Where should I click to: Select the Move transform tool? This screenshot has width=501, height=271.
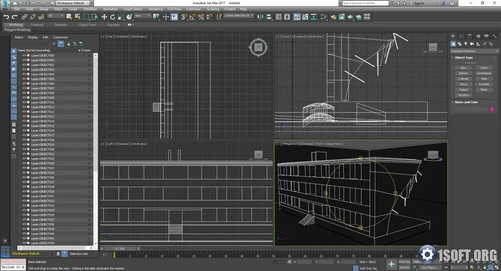coord(105,16)
